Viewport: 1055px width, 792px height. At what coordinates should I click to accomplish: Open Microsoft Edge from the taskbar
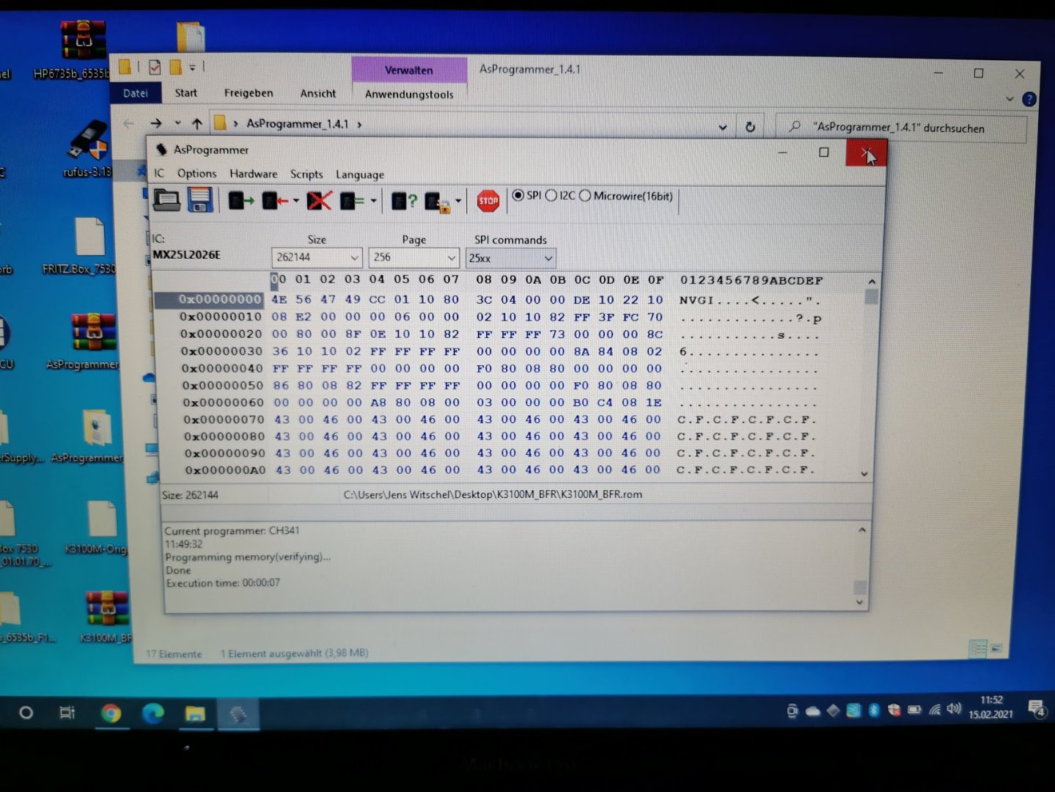[152, 713]
